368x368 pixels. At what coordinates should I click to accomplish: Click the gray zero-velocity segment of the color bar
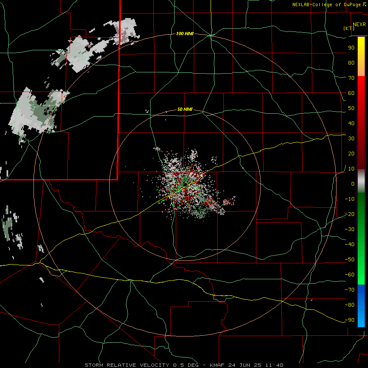pyautogui.click(x=361, y=181)
